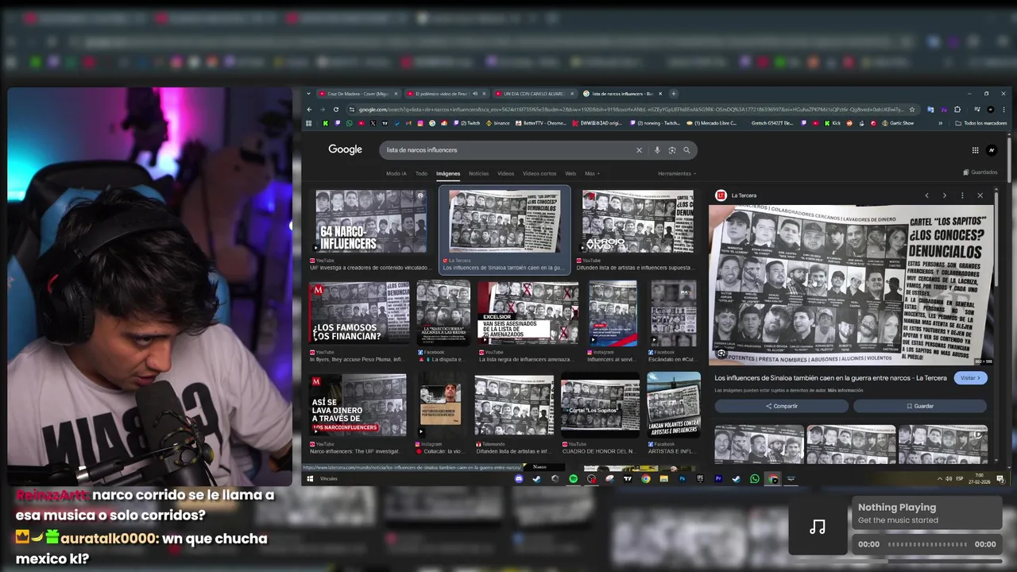1017x572 pixels.
Task: Switch to Cruz De Madera browser tab
Action: [x=357, y=94]
